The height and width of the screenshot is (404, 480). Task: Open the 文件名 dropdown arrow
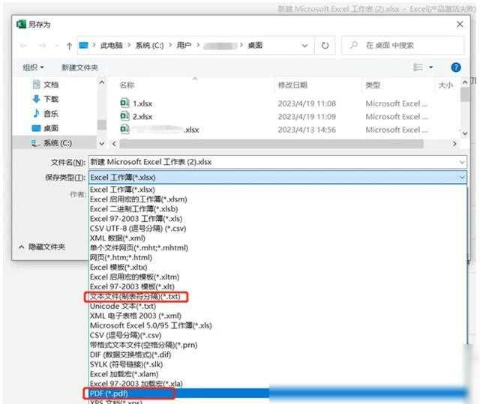coord(462,162)
